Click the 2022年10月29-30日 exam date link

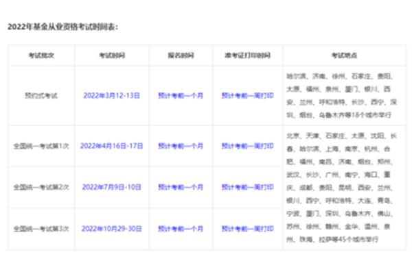tap(111, 229)
